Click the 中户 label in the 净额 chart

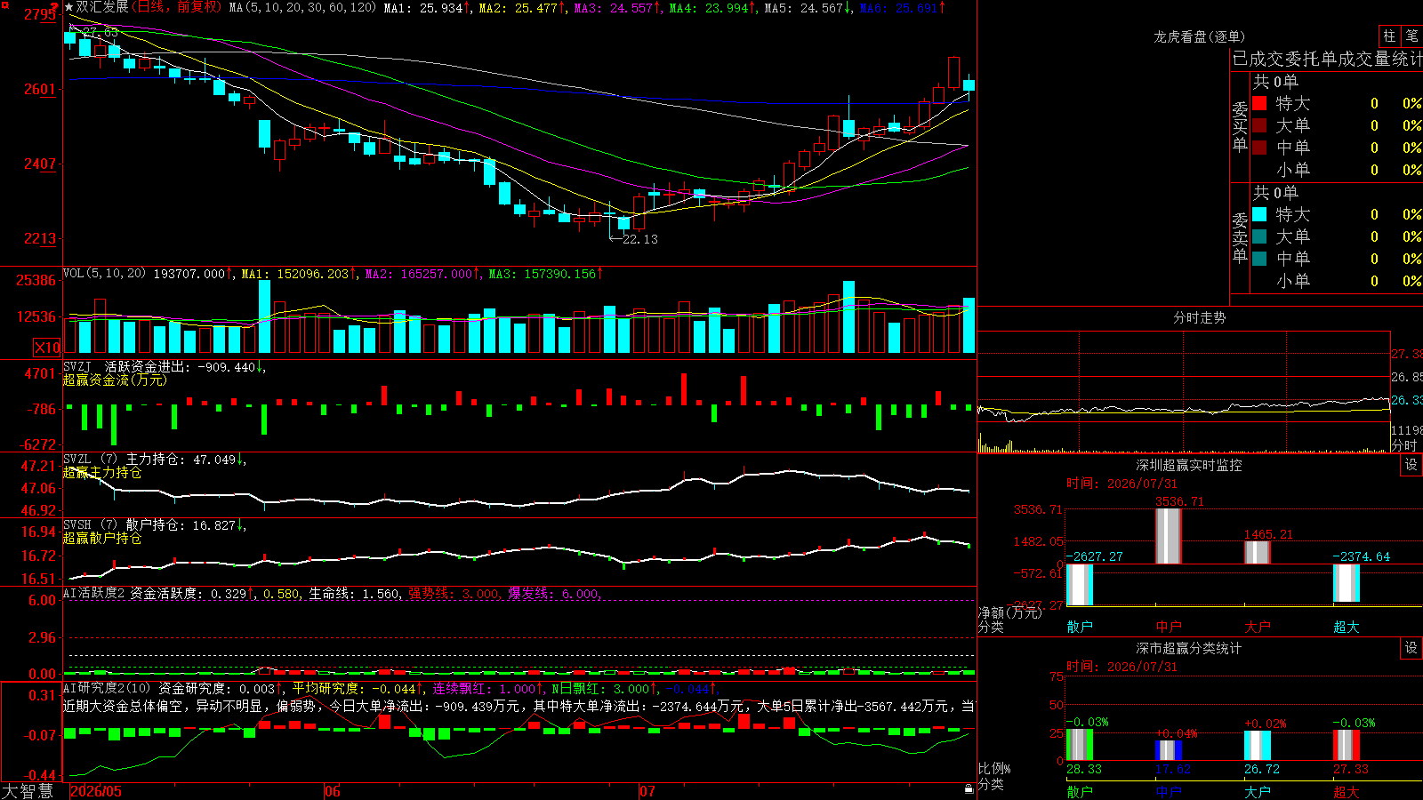pyautogui.click(x=1169, y=627)
